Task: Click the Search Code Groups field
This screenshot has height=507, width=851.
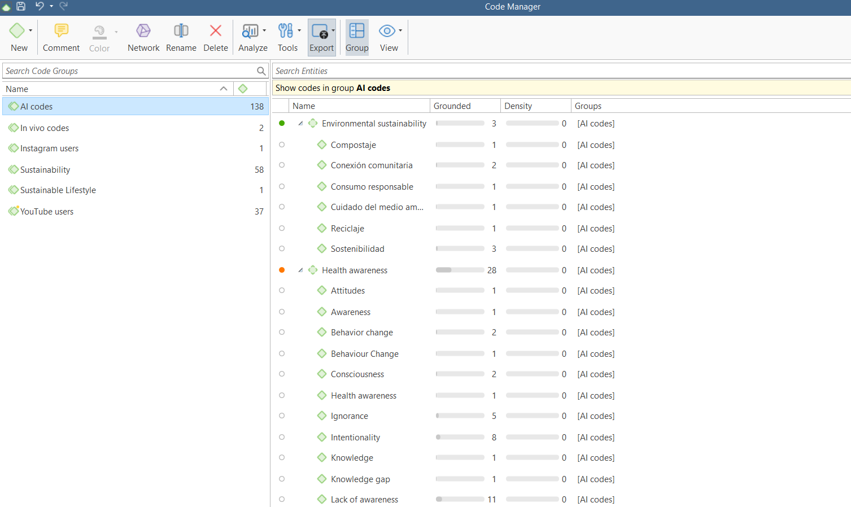Action: coord(129,71)
